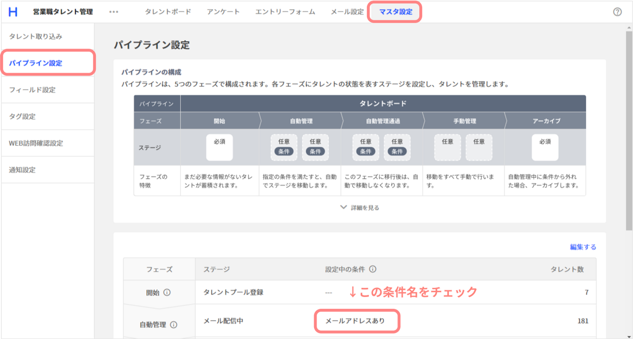Click タレント数 column header
Viewport: 633px width, 339px height.
[x=567, y=269]
